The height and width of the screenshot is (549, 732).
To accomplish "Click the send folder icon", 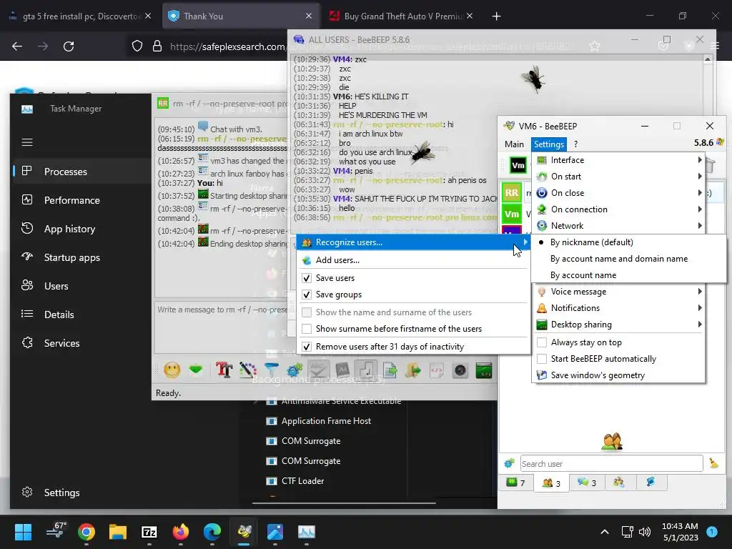I will [413, 370].
